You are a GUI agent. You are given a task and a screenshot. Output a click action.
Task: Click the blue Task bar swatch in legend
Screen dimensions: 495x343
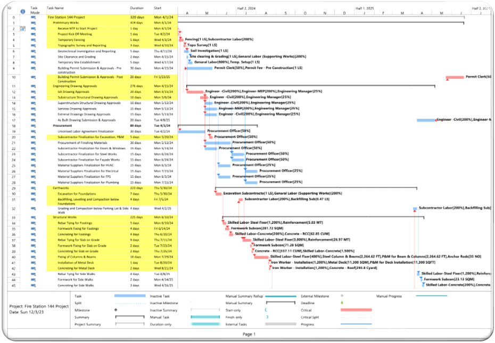[130, 296]
